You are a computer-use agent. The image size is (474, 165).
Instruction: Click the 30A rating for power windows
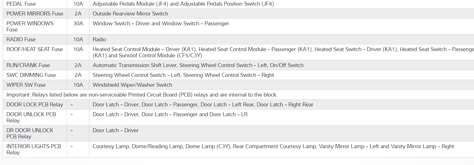point(78,24)
